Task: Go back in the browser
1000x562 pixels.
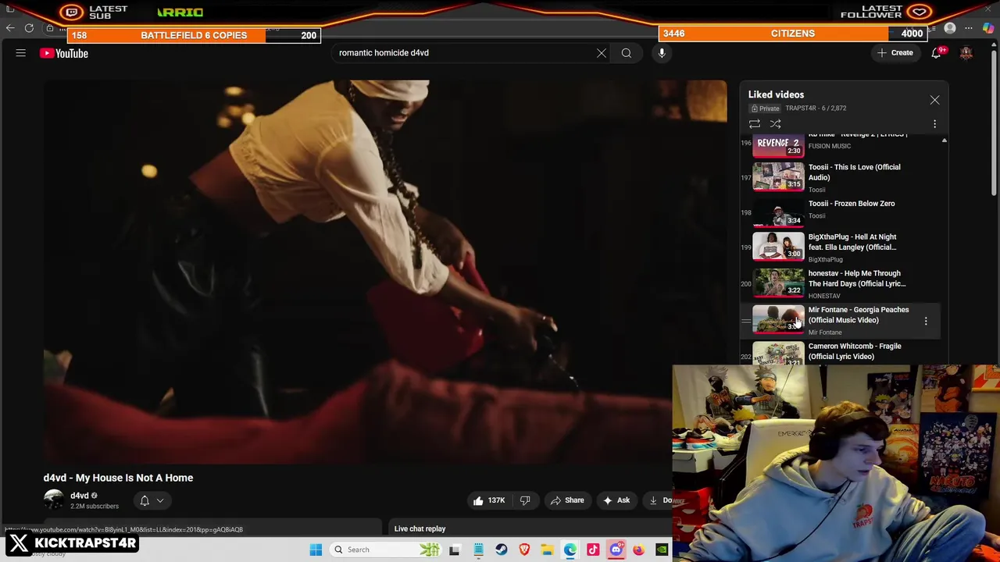Action: click(x=10, y=28)
